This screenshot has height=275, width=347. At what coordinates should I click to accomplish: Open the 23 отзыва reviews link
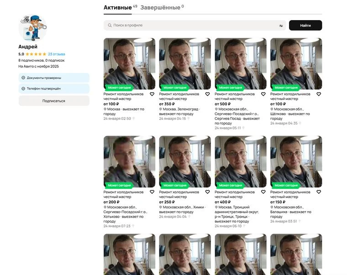coord(57,54)
